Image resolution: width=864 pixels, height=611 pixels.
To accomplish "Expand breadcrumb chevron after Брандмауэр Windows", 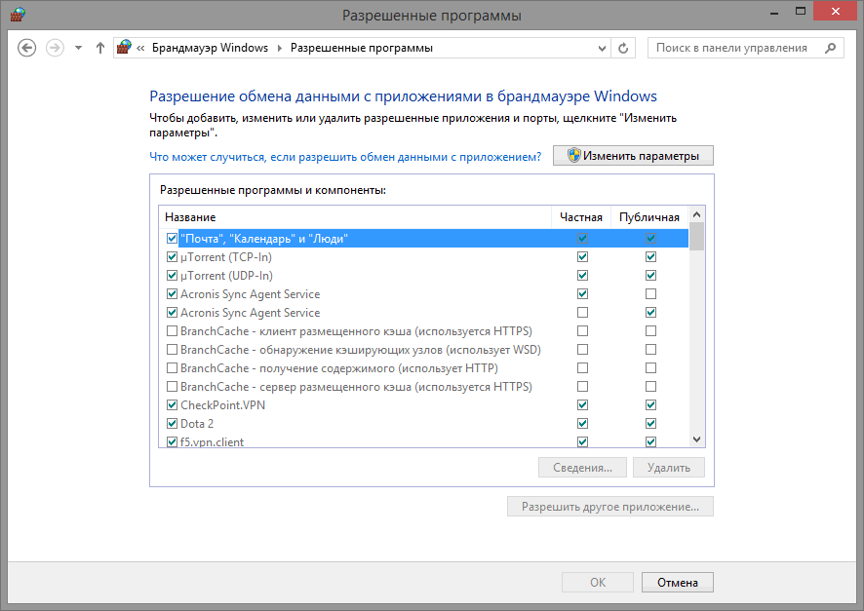I will [x=280, y=48].
